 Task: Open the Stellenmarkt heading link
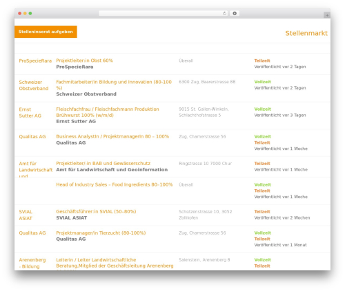click(x=306, y=33)
